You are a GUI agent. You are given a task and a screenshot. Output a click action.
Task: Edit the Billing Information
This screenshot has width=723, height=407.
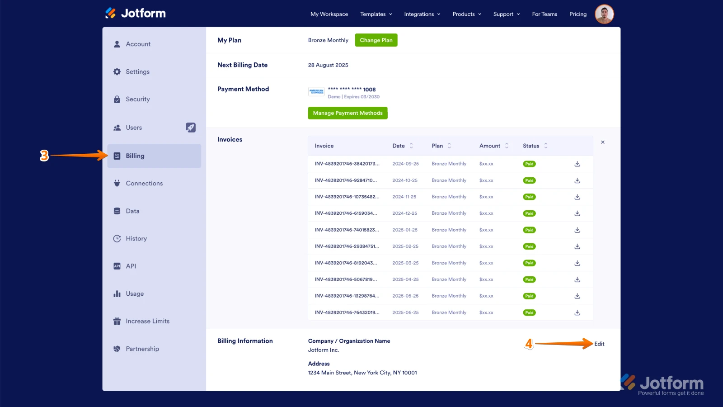[x=599, y=344]
